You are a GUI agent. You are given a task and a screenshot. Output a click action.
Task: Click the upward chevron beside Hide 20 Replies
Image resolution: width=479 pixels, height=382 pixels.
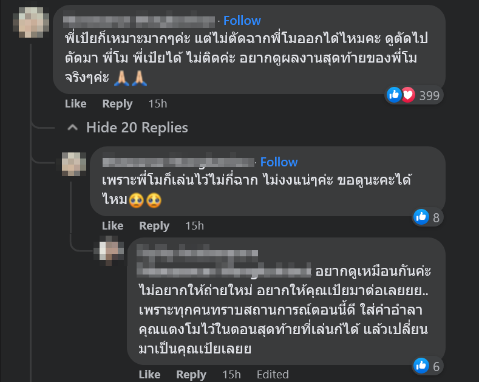(x=72, y=128)
